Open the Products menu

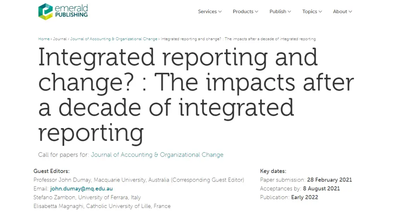(246, 12)
